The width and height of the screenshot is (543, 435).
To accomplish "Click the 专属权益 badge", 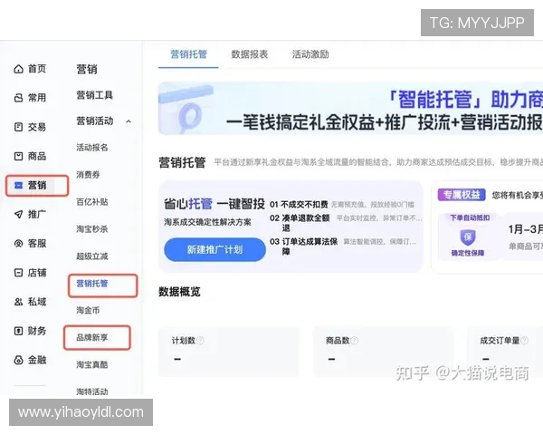I will (462, 195).
